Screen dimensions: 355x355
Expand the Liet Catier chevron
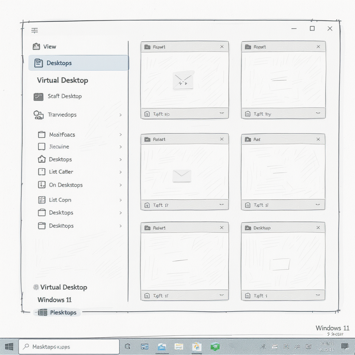pyautogui.click(x=120, y=172)
